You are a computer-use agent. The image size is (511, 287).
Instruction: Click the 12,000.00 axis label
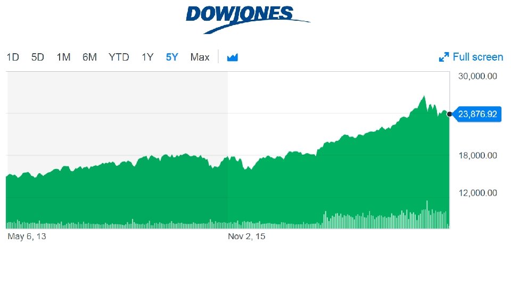(x=477, y=193)
